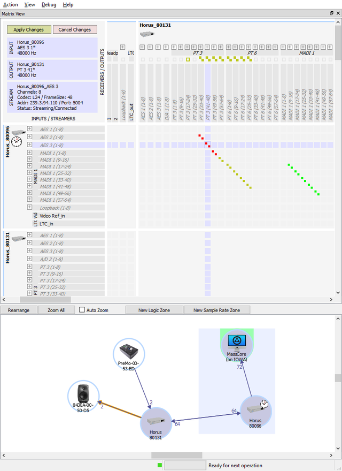Click the red crosspoint on AES 2 (1-8) row
Viewport: 342px width, 471px height.
201,137
